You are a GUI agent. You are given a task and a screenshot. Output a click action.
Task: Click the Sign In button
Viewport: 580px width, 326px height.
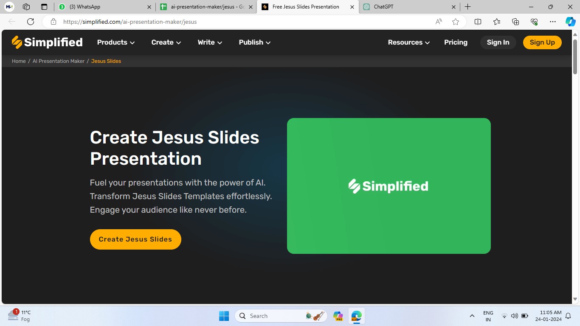(x=498, y=42)
